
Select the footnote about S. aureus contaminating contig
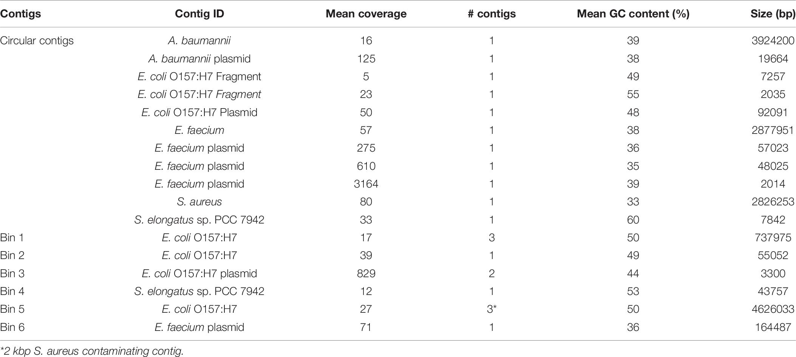point(92,351)
